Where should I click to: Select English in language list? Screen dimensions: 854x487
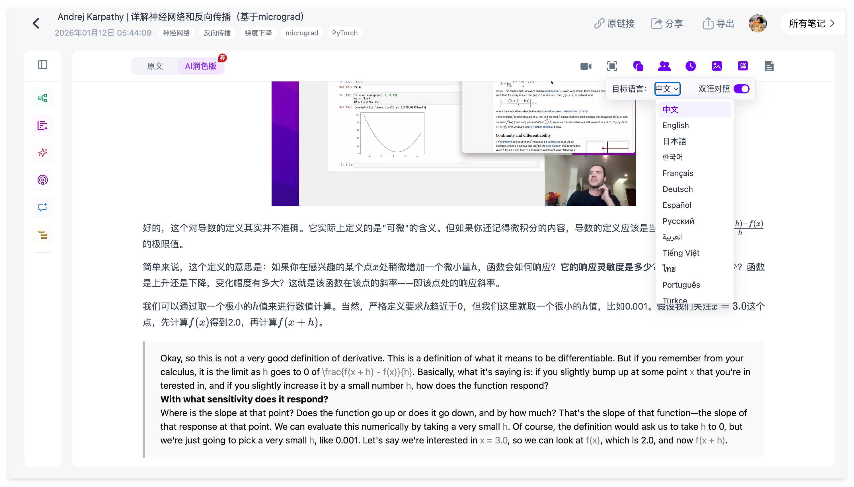click(694, 125)
